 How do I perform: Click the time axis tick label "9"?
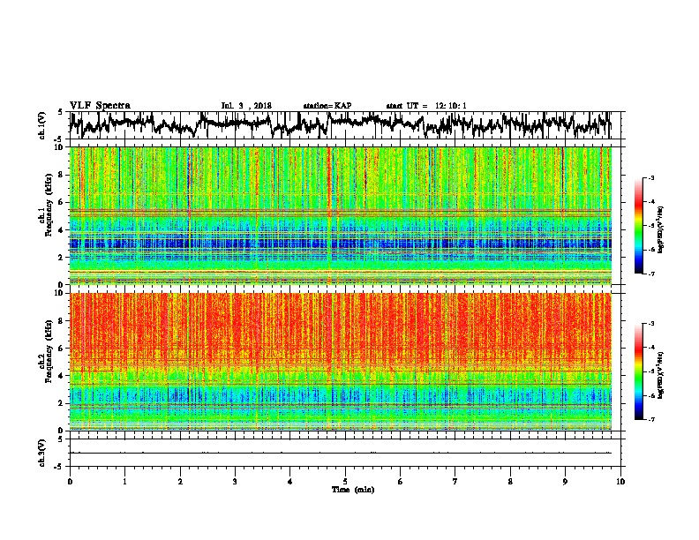point(565,481)
